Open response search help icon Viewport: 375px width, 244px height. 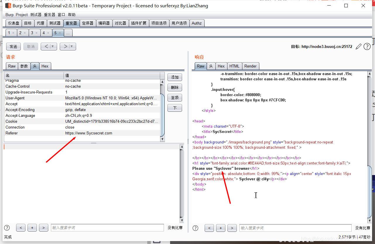(x=196, y=228)
